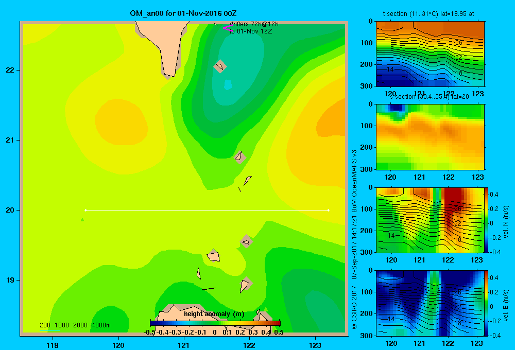The width and height of the screenshot is (515, 350).
Task: Click the "26" isotherm label in temperature section
Action: pos(459,42)
